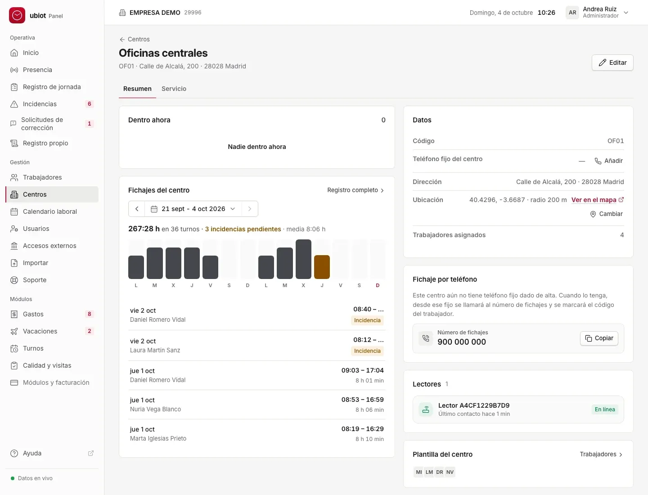Open Registro completo of fichajes
Viewport: 648px width, 495px height.
(355, 190)
